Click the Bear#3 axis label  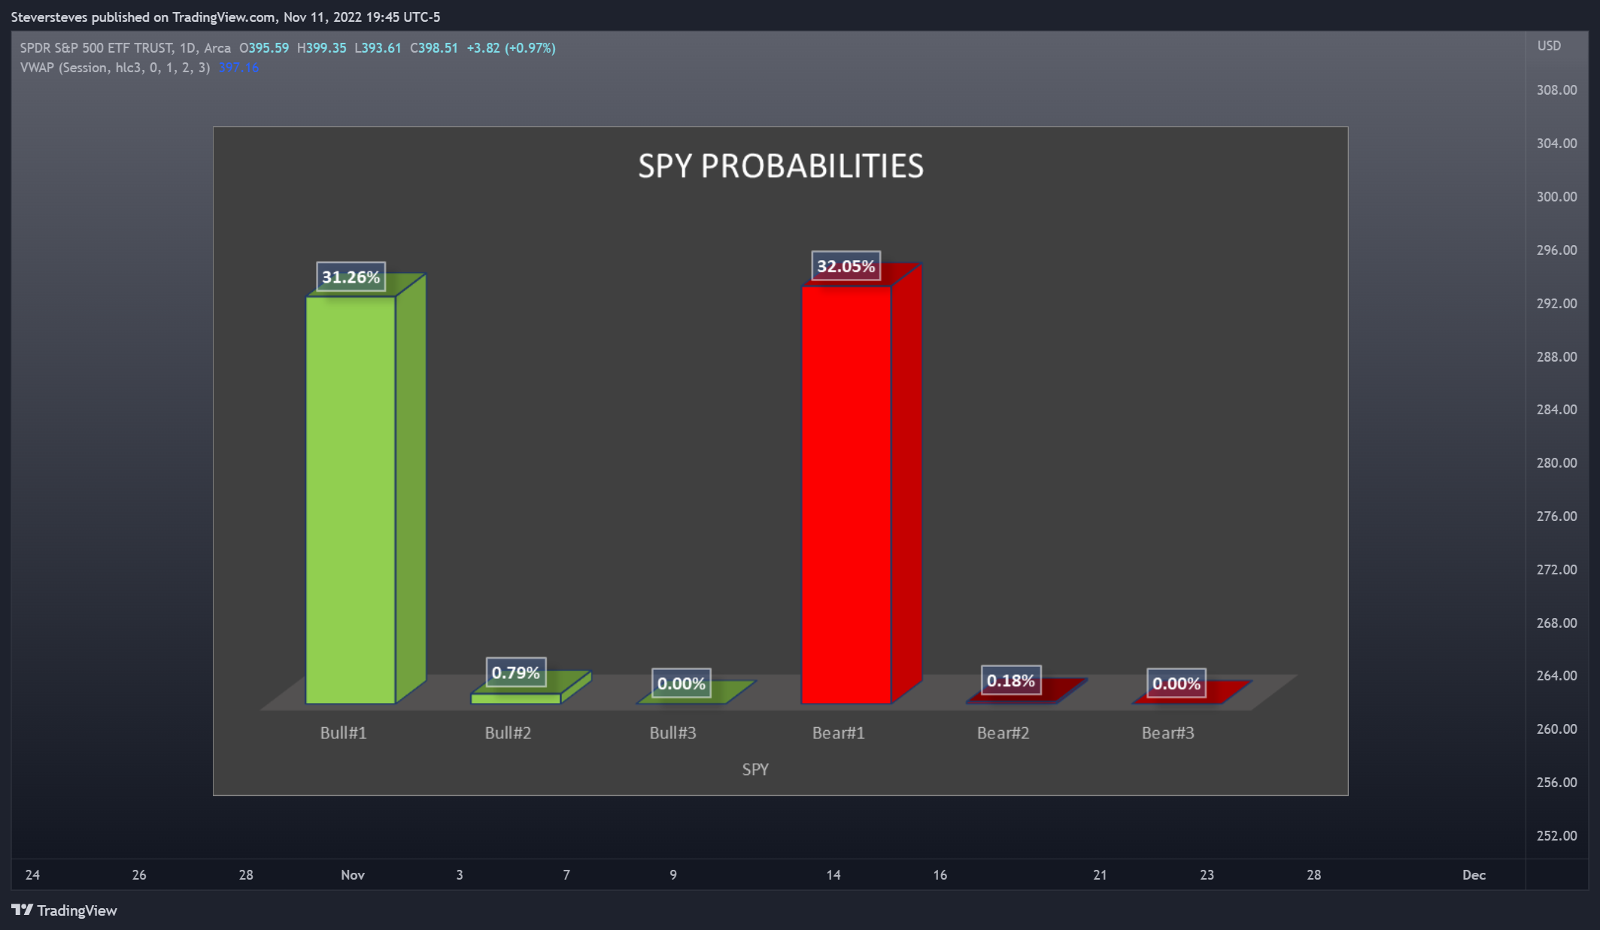point(1168,732)
